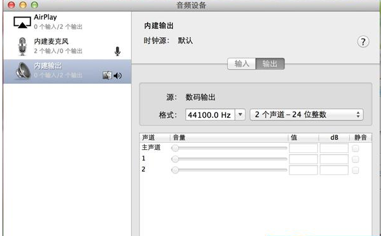This screenshot has width=384, height=236.
Task: Click the 数码输出 source value
Action: point(201,98)
